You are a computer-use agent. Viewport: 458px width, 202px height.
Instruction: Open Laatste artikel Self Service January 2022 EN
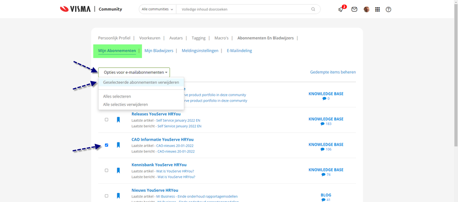coord(178,120)
